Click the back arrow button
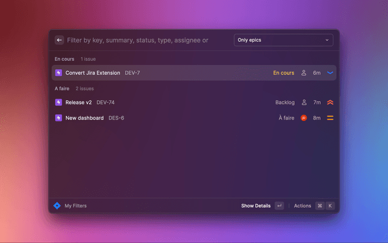Screen dimensions: 388x243 59,40
